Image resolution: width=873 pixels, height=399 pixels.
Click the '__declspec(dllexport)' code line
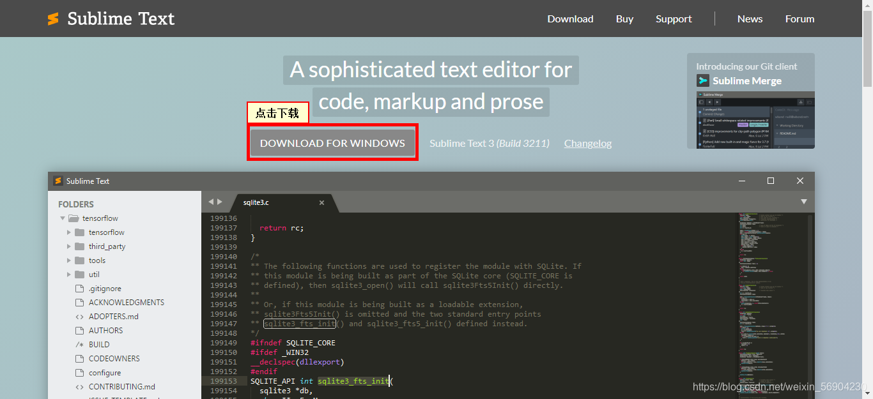(297, 362)
